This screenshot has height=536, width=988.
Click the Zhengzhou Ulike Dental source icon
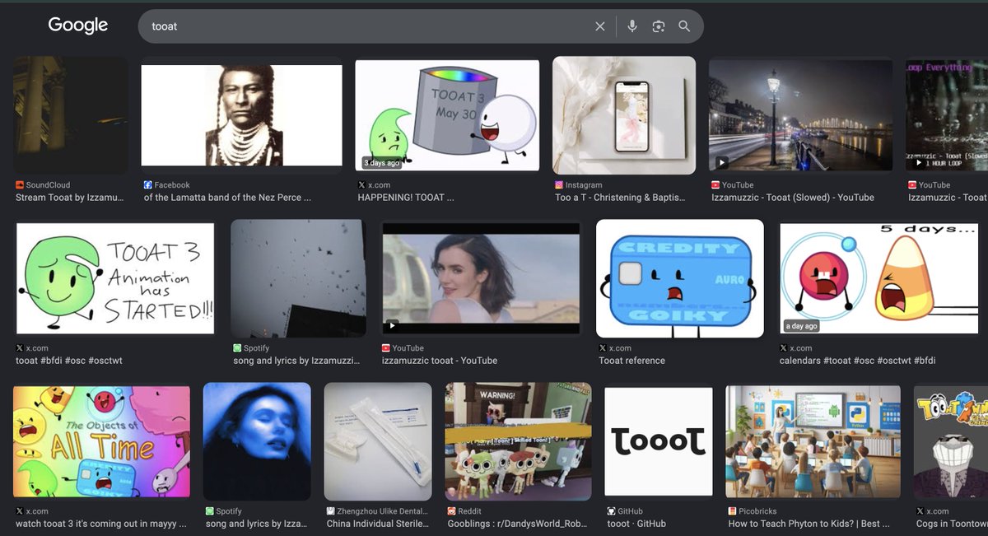pos(331,511)
